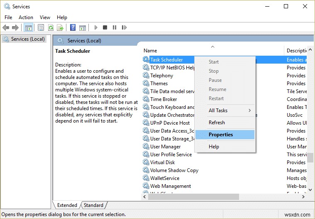Screen dimensions: 315x219
Task: Click the Pause Service toolbar icon
Action: coord(115,27)
